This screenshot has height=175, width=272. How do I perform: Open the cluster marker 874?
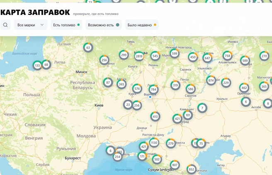(211, 80)
